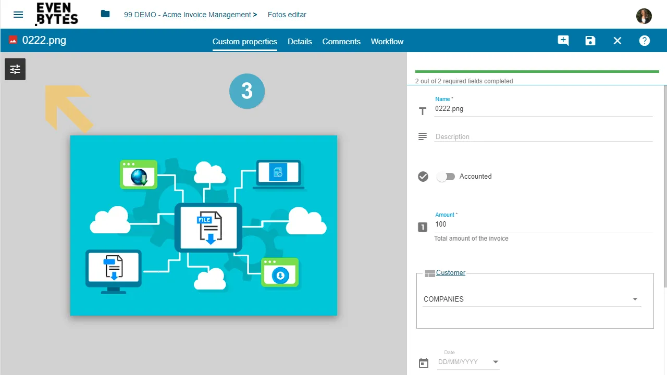Click the text icon beside Name
Screen dimensions: 667x375
[423, 111]
